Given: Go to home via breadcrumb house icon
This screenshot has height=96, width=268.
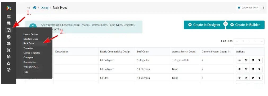Looking at the screenshot, I should click(x=35, y=8).
